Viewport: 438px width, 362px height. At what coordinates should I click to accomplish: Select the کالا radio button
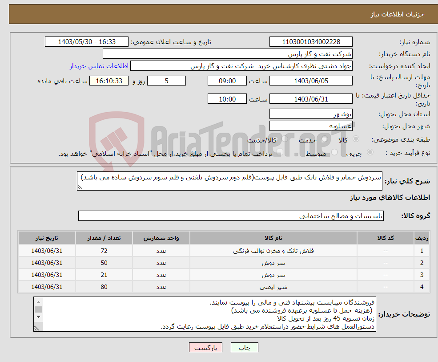point(356,139)
